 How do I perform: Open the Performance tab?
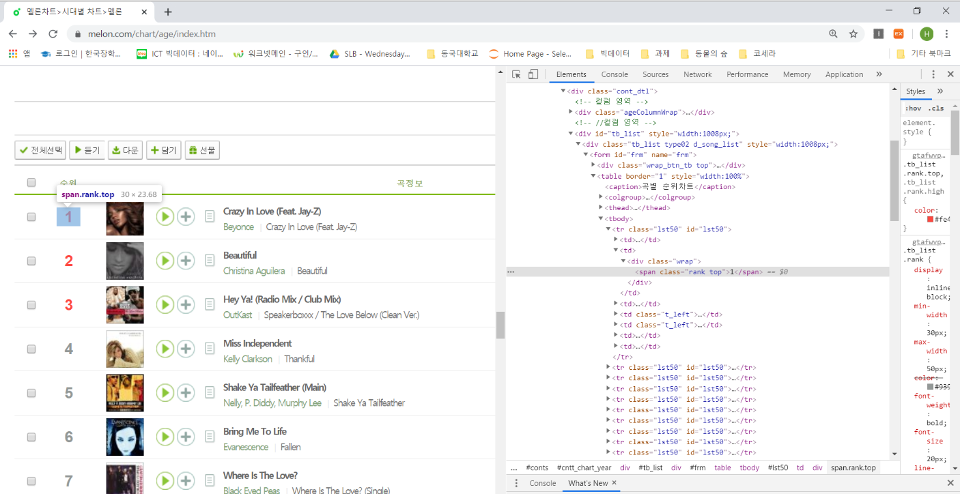point(747,74)
